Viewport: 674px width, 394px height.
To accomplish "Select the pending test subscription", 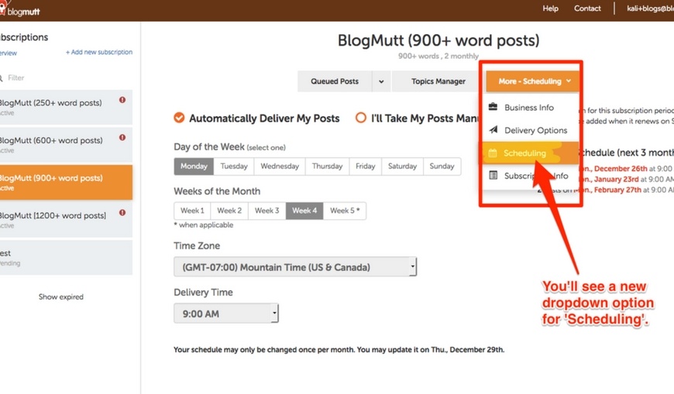I will [x=66, y=257].
